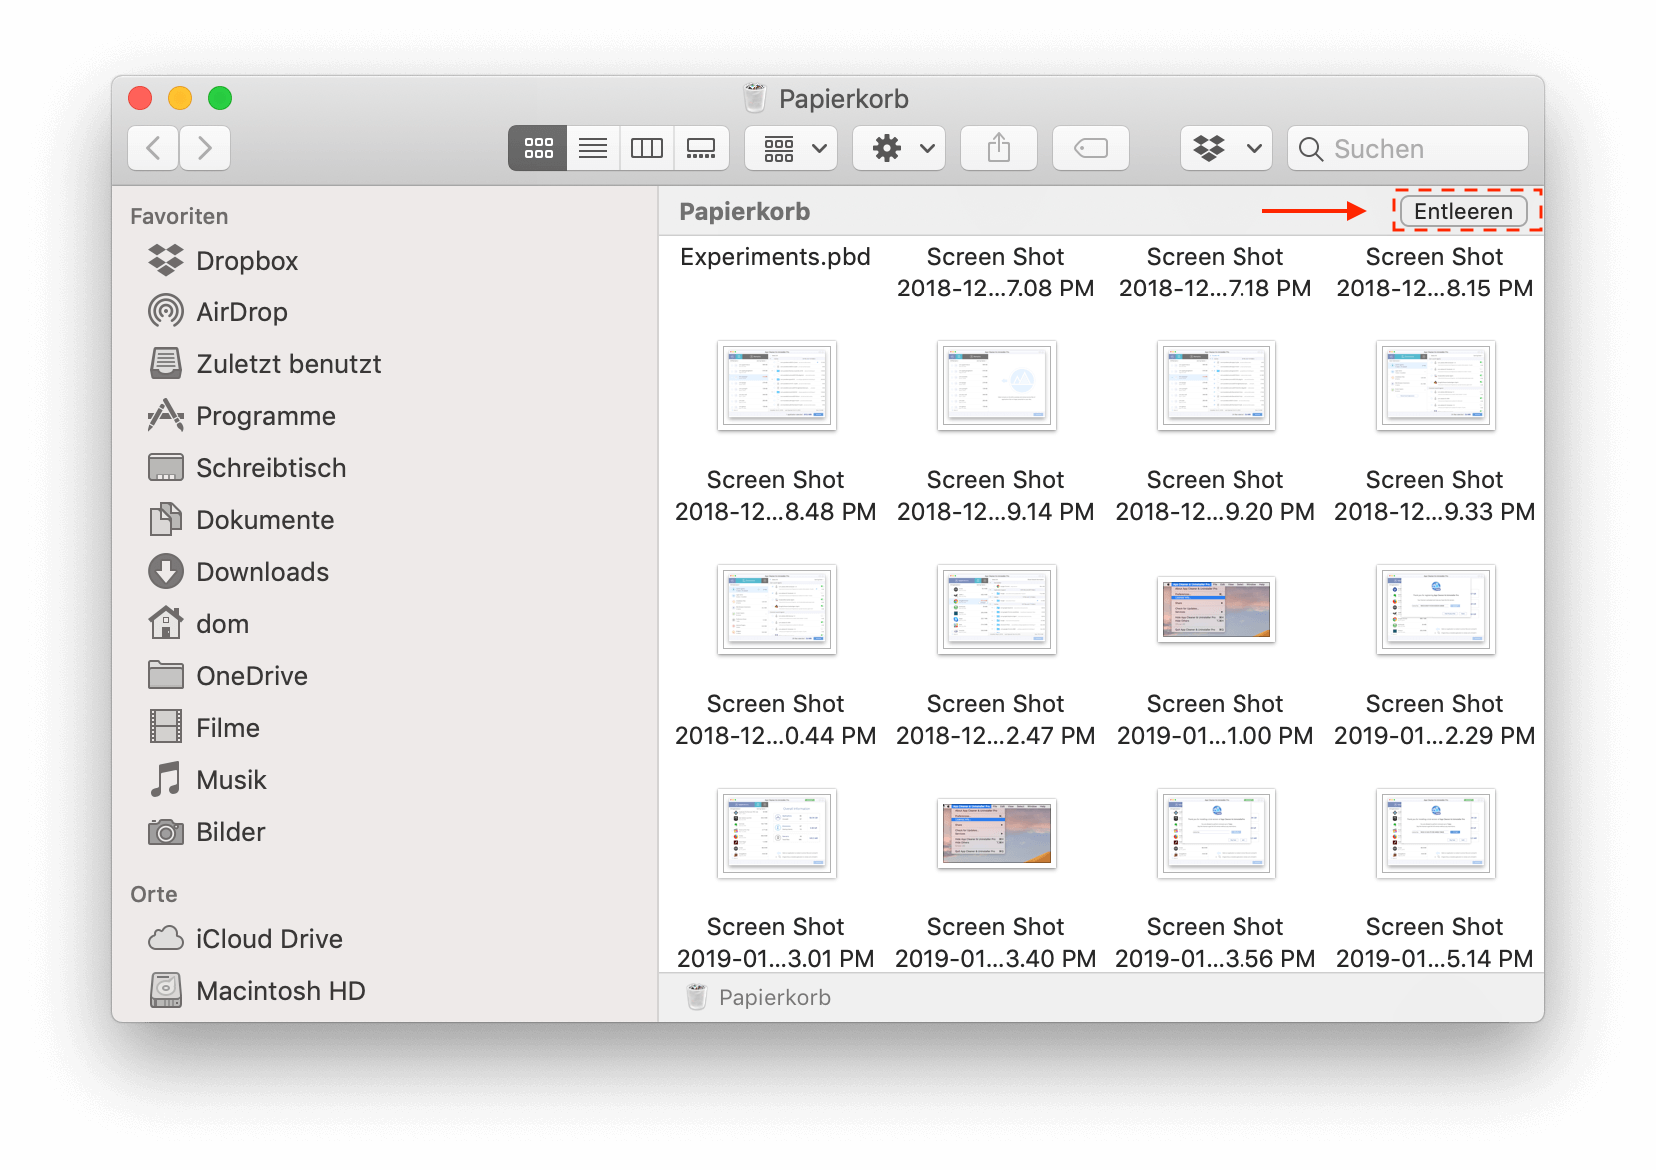Go forward with the right arrow button
Viewport: 1656px width, 1170px height.
[x=205, y=148]
